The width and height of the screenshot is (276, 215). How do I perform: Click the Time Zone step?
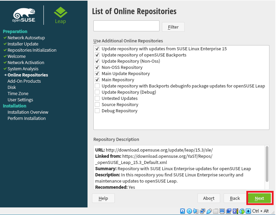click(18, 94)
